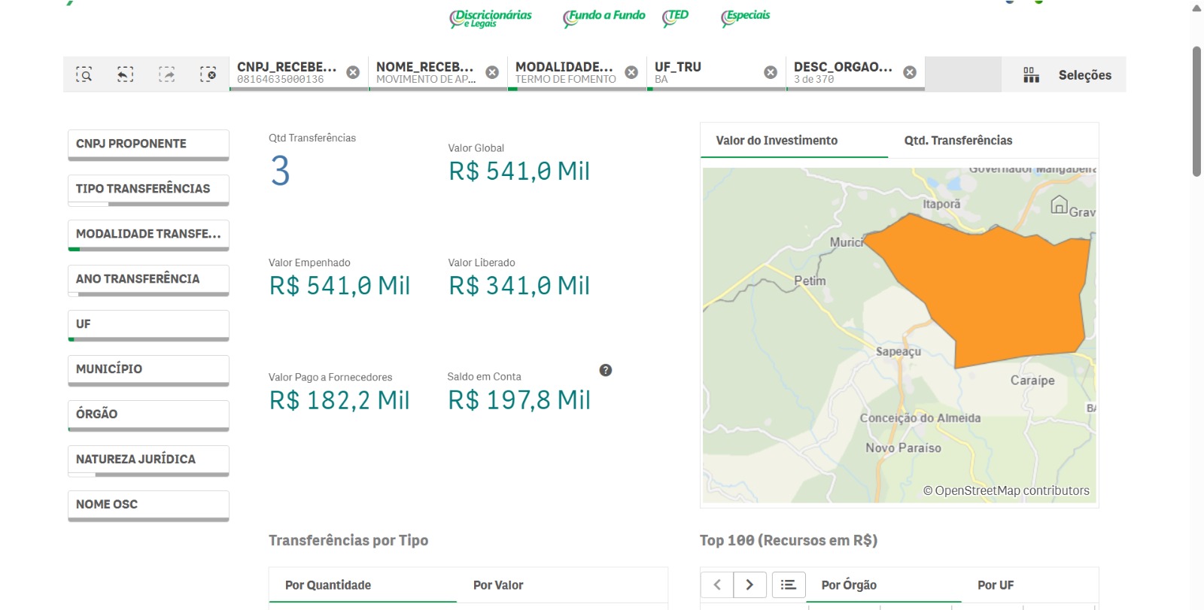
Task: Clear all selections icon
Action: 208,74
